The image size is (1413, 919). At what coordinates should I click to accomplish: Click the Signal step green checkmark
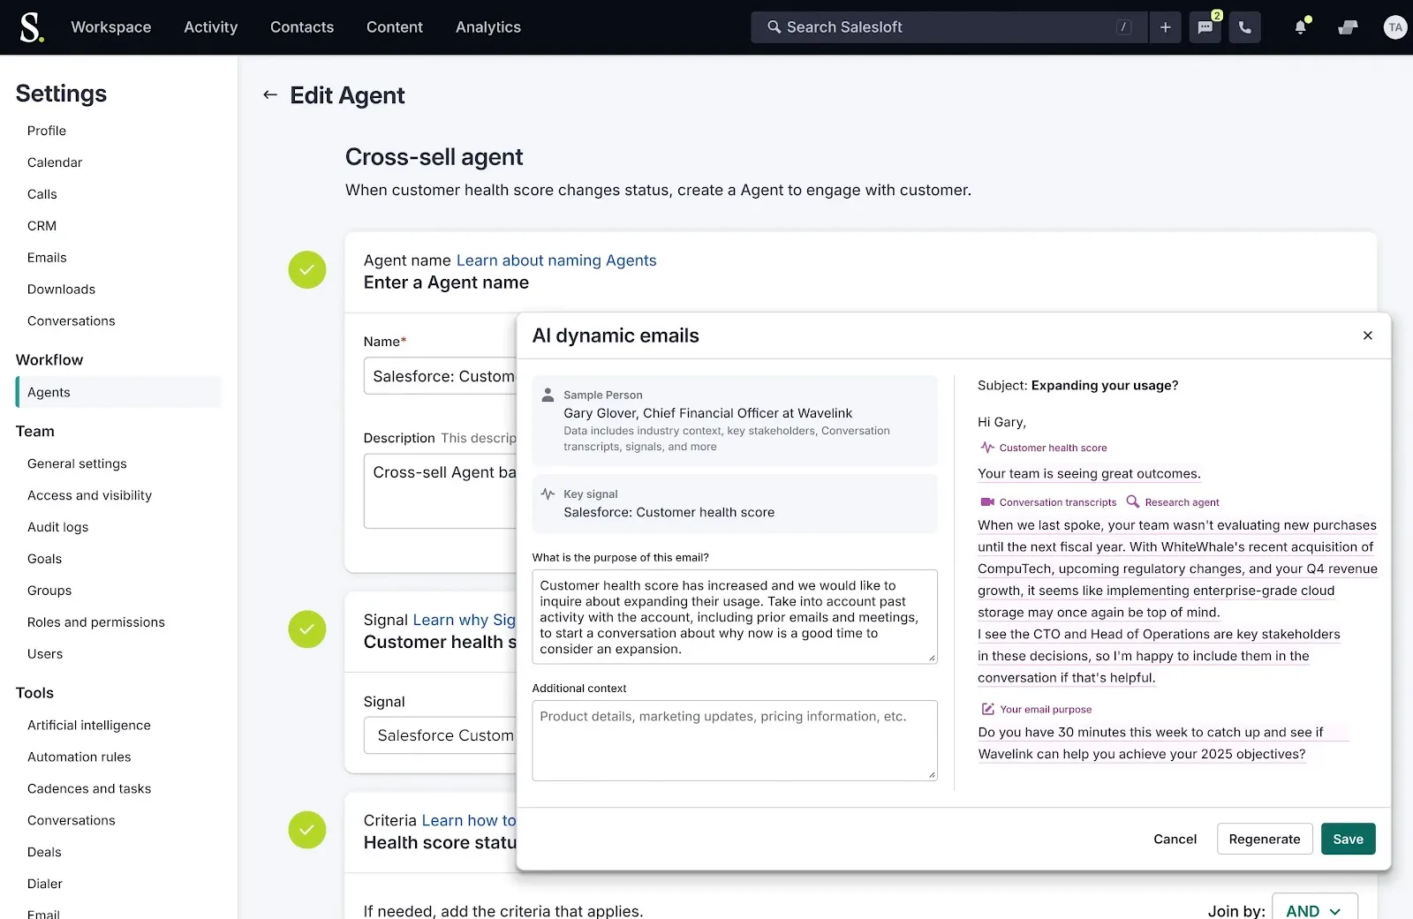(x=307, y=629)
